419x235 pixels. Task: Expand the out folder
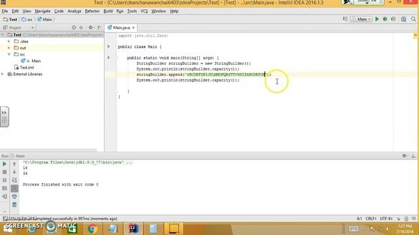click(x=9, y=48)
